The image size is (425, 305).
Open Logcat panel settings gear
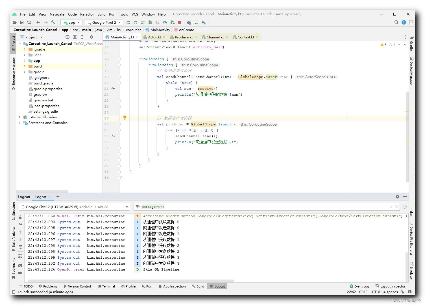click(398, 197)
